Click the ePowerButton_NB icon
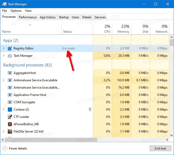This screenshot has height=155, width=174. tap(10, 124)
